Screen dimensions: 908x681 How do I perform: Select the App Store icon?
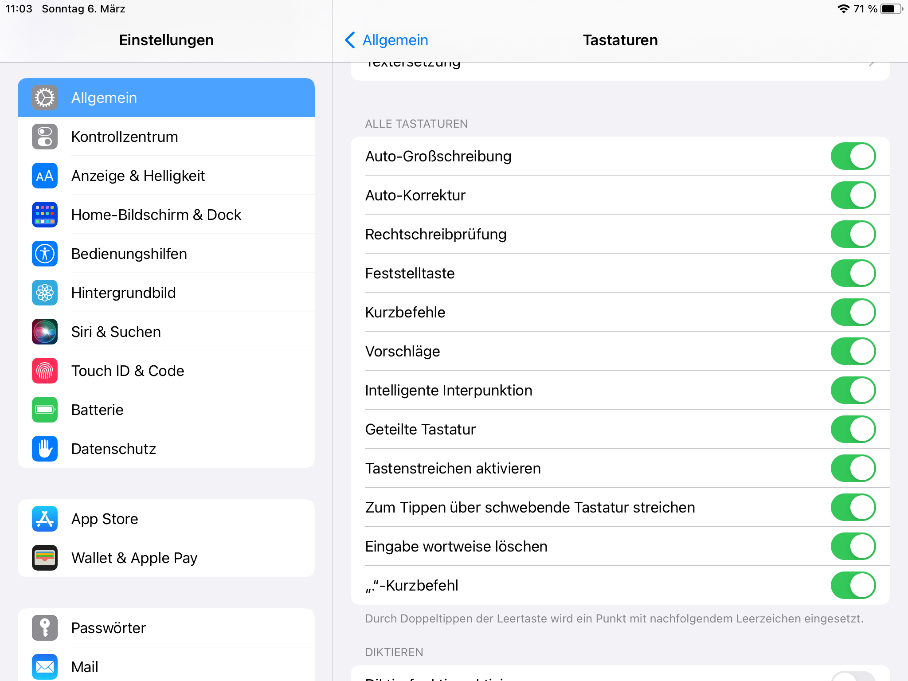coord(45,519)
